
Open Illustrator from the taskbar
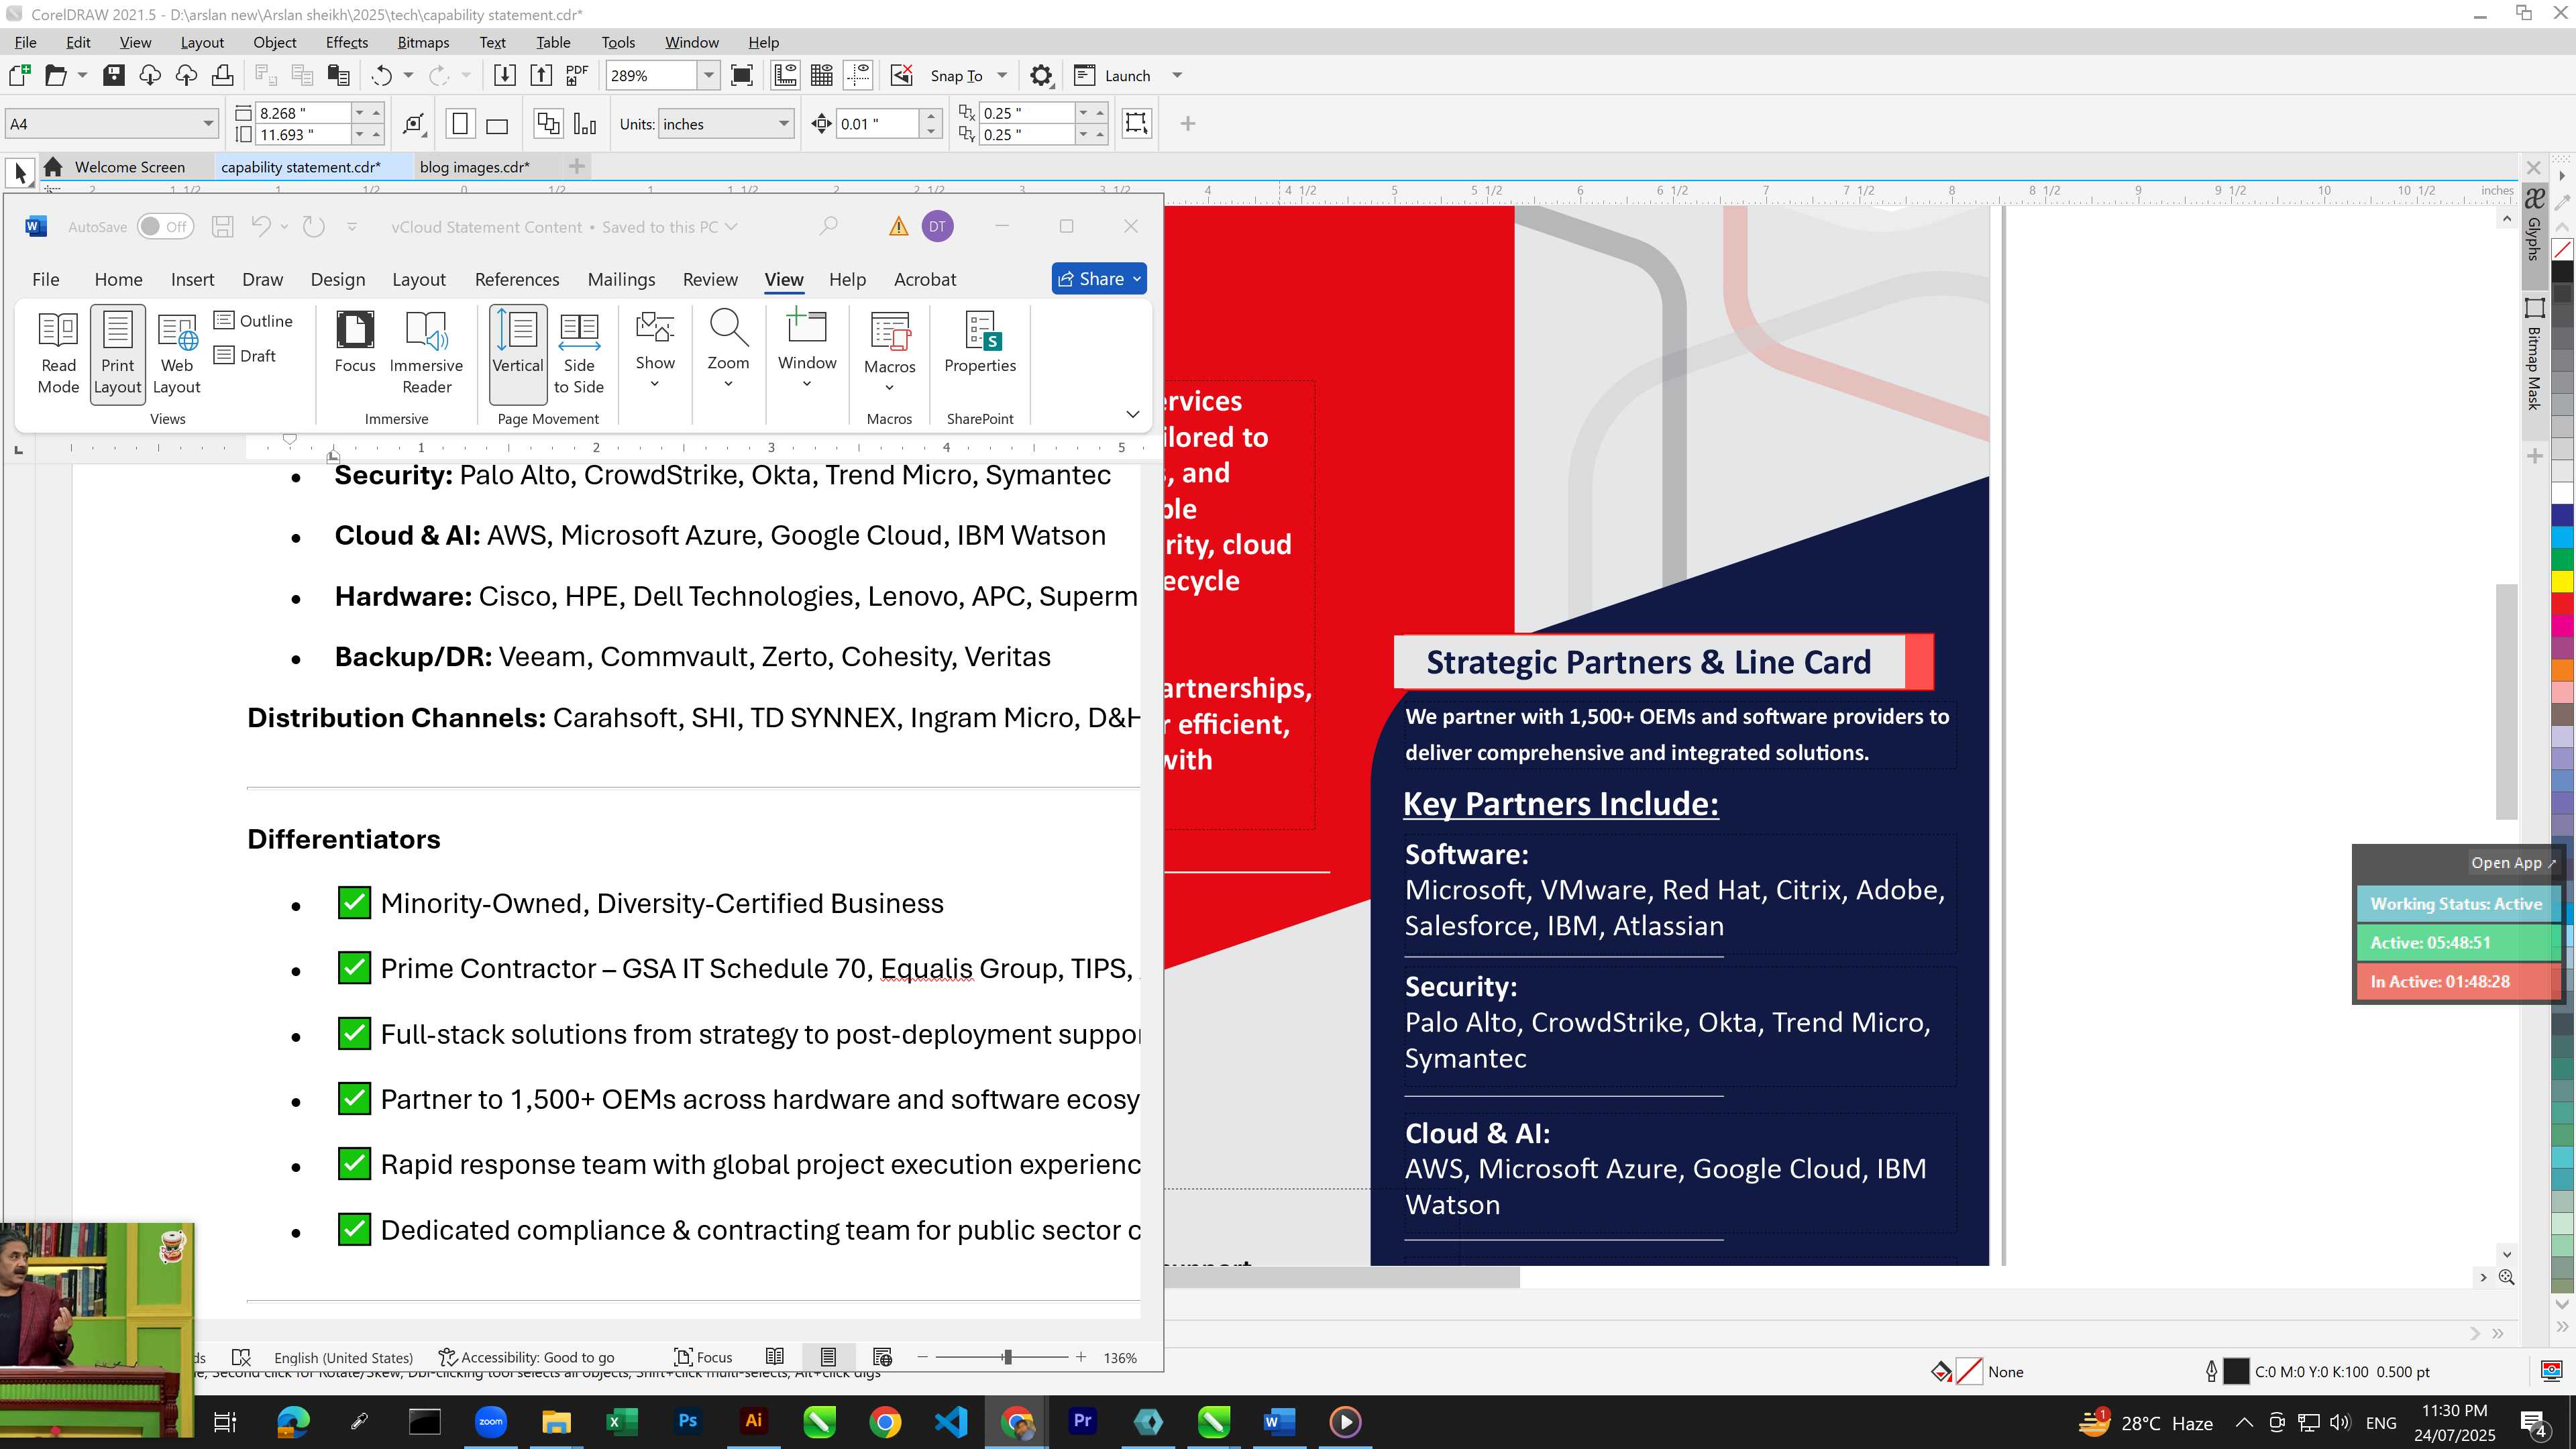click(753, 1422)
